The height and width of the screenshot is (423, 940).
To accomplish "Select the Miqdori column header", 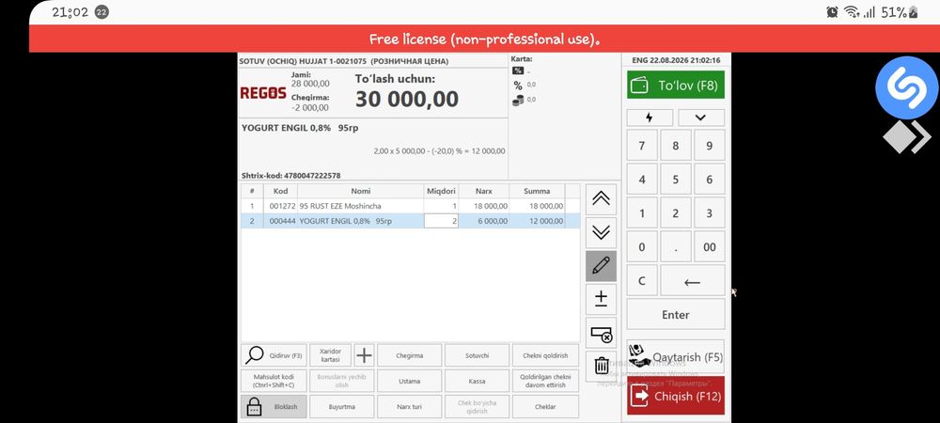I will [441, 191].
